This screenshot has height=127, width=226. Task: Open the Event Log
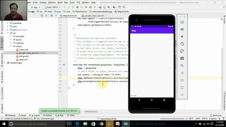[216, 115]
